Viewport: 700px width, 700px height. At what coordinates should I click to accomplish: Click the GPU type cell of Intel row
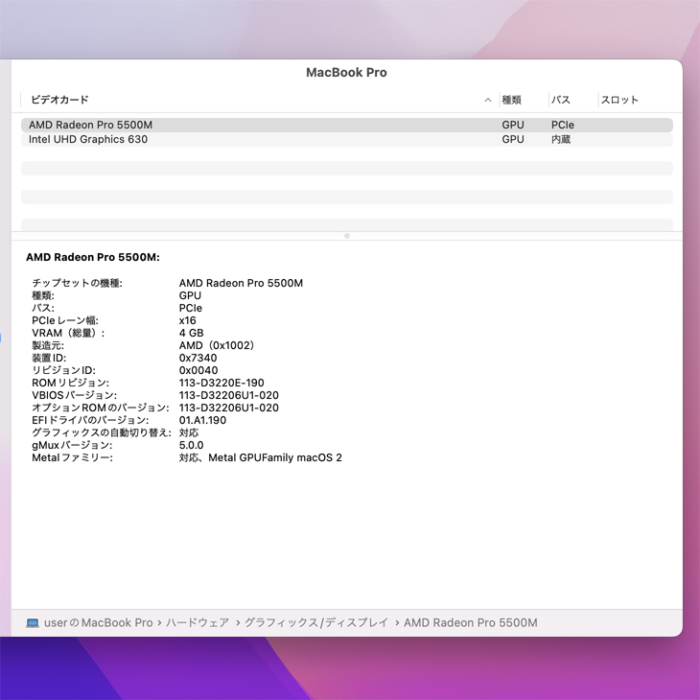pyautogui.click(x=512, y=139)
